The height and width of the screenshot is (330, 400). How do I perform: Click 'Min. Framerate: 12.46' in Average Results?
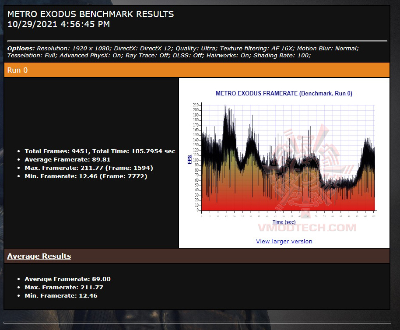(61, 295)
